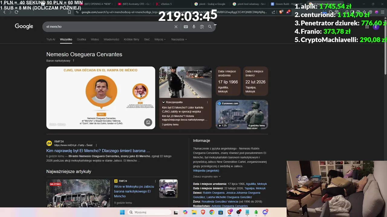The width and height of the screenshot is (387, 217).
Task: Switch to plenti kod rabatowy browser tab
Action: coord(249,4)
